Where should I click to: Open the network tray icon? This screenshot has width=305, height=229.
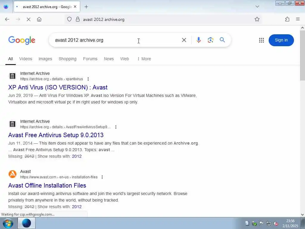tap(268, 223)
